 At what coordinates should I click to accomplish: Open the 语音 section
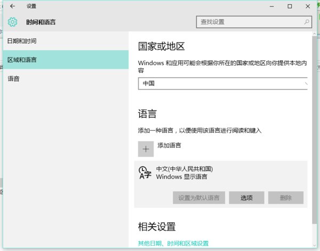[66, 78]
